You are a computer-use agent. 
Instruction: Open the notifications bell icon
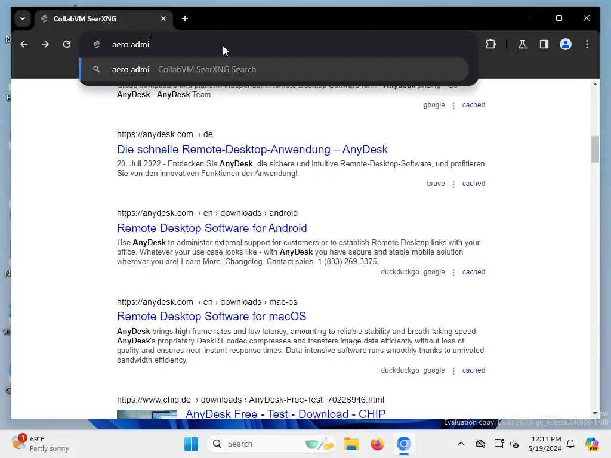point(570,444)
